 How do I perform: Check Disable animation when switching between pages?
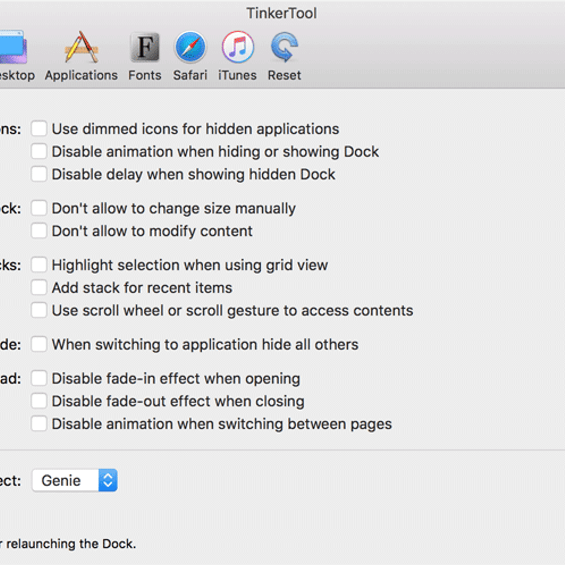[x=39, y=424]
